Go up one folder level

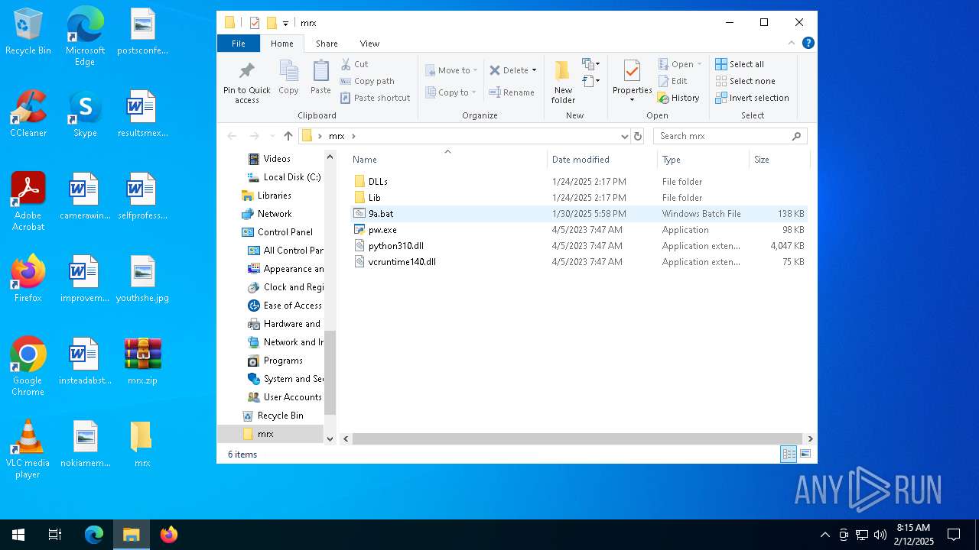click(x=288, y=136)
